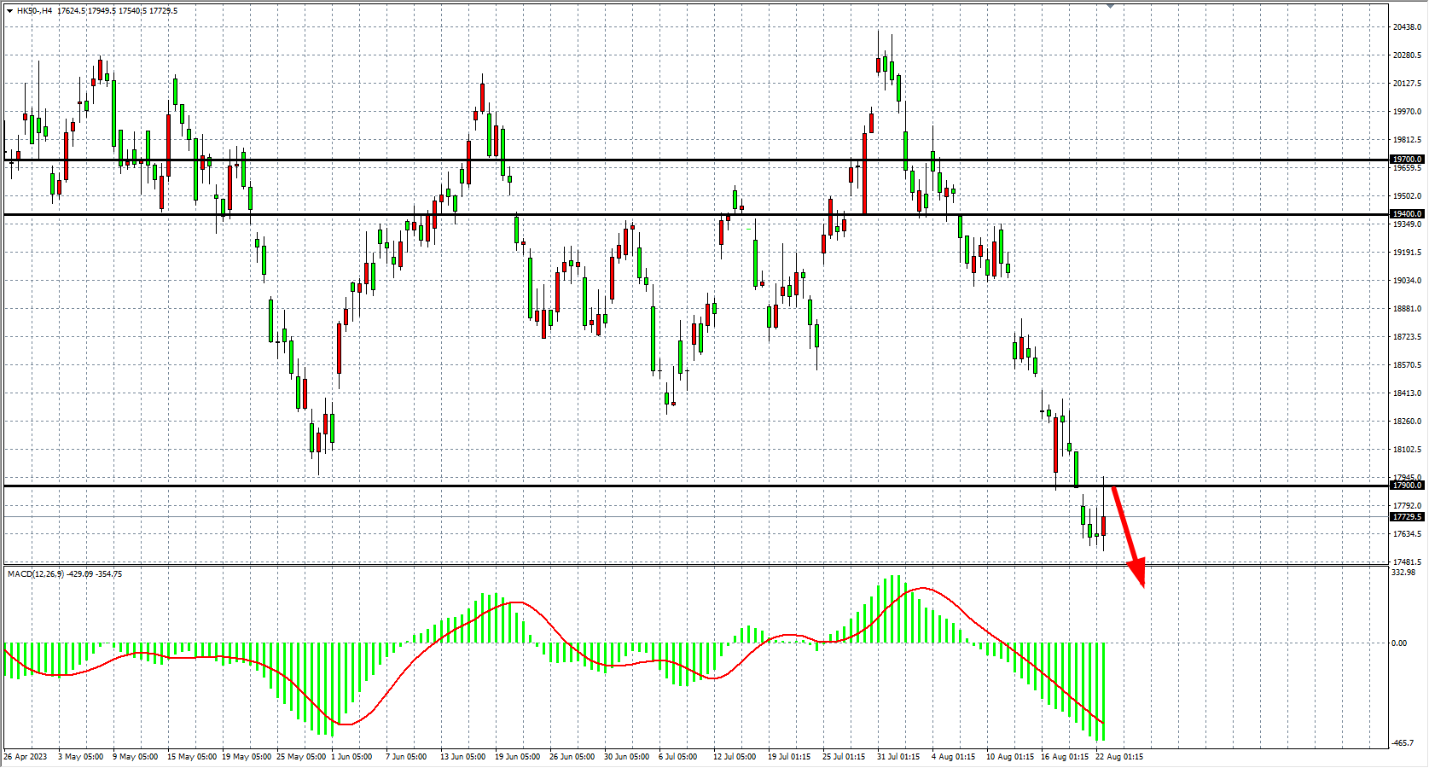Click the MACD -465.7 scale value
This screenshot has height=768, width=1429.
[x=1403, y=743]
